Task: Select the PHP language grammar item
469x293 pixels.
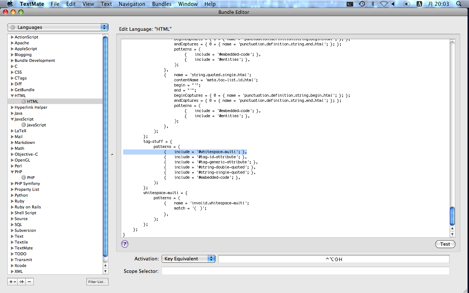Action: (31, 178)
